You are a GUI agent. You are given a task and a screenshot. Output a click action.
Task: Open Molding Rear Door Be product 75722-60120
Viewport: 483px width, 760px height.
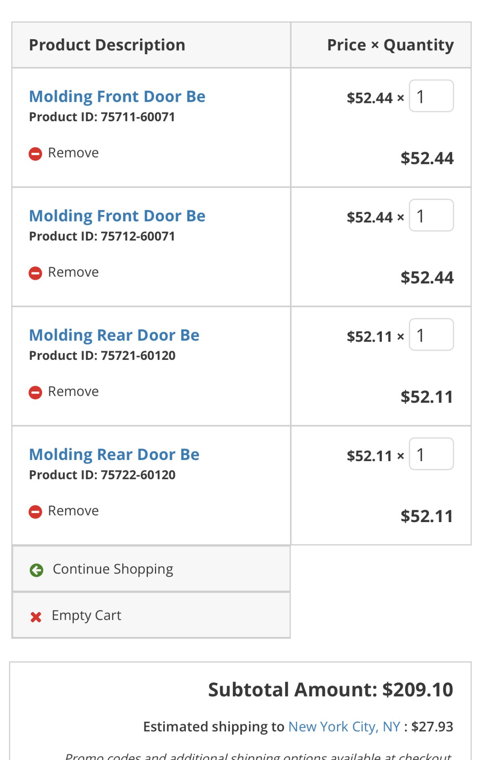pyautogui.click(x=114, y=454)
